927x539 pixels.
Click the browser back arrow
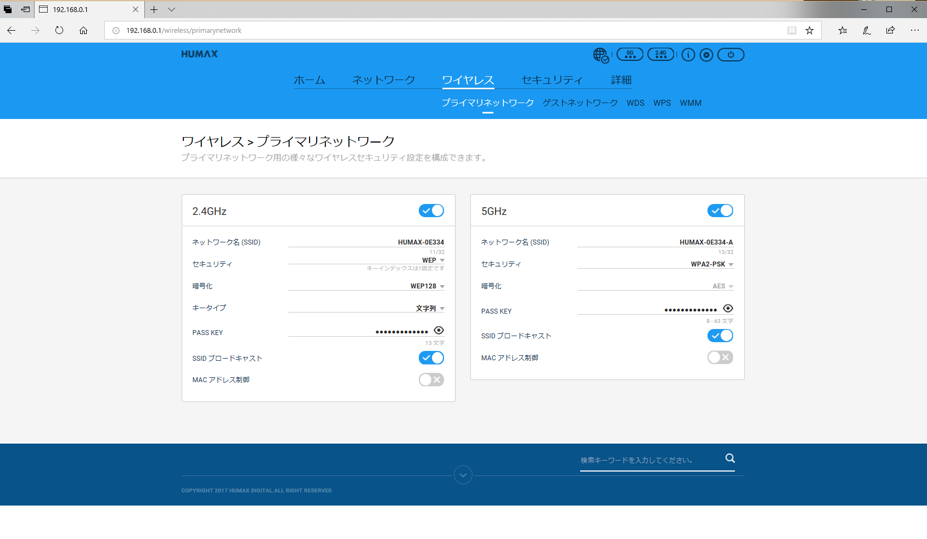click(x=12, y=30)
